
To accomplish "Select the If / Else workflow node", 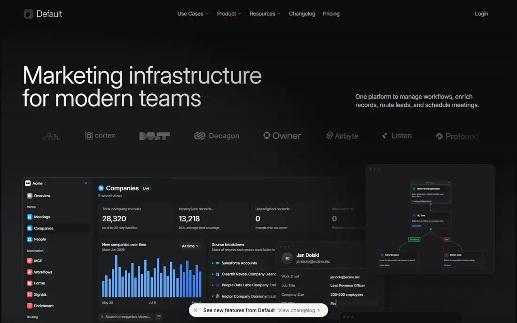I will (430, 220).
